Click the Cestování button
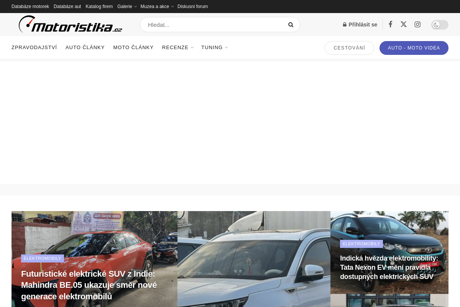This screenshot has height=307, width=460. (349, 48)
